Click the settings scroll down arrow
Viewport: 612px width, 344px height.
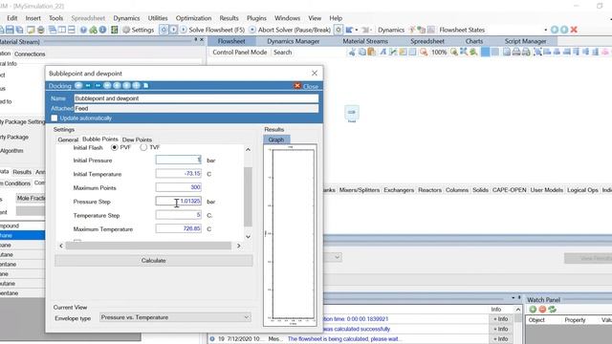click(248, 237)
